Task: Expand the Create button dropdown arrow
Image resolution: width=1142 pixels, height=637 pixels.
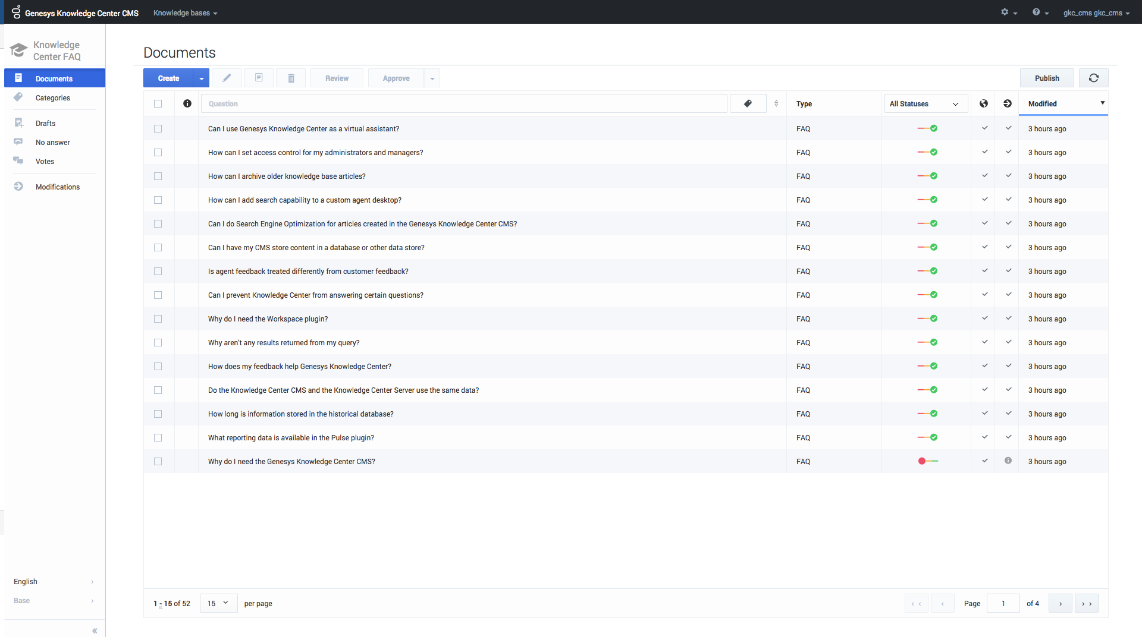Action: [x=201, y=78]
